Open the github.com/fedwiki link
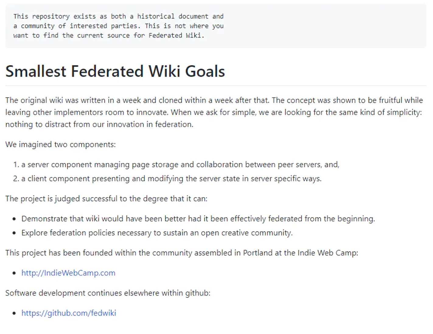This screenshot has height=334, width=433. pos(68,313)
